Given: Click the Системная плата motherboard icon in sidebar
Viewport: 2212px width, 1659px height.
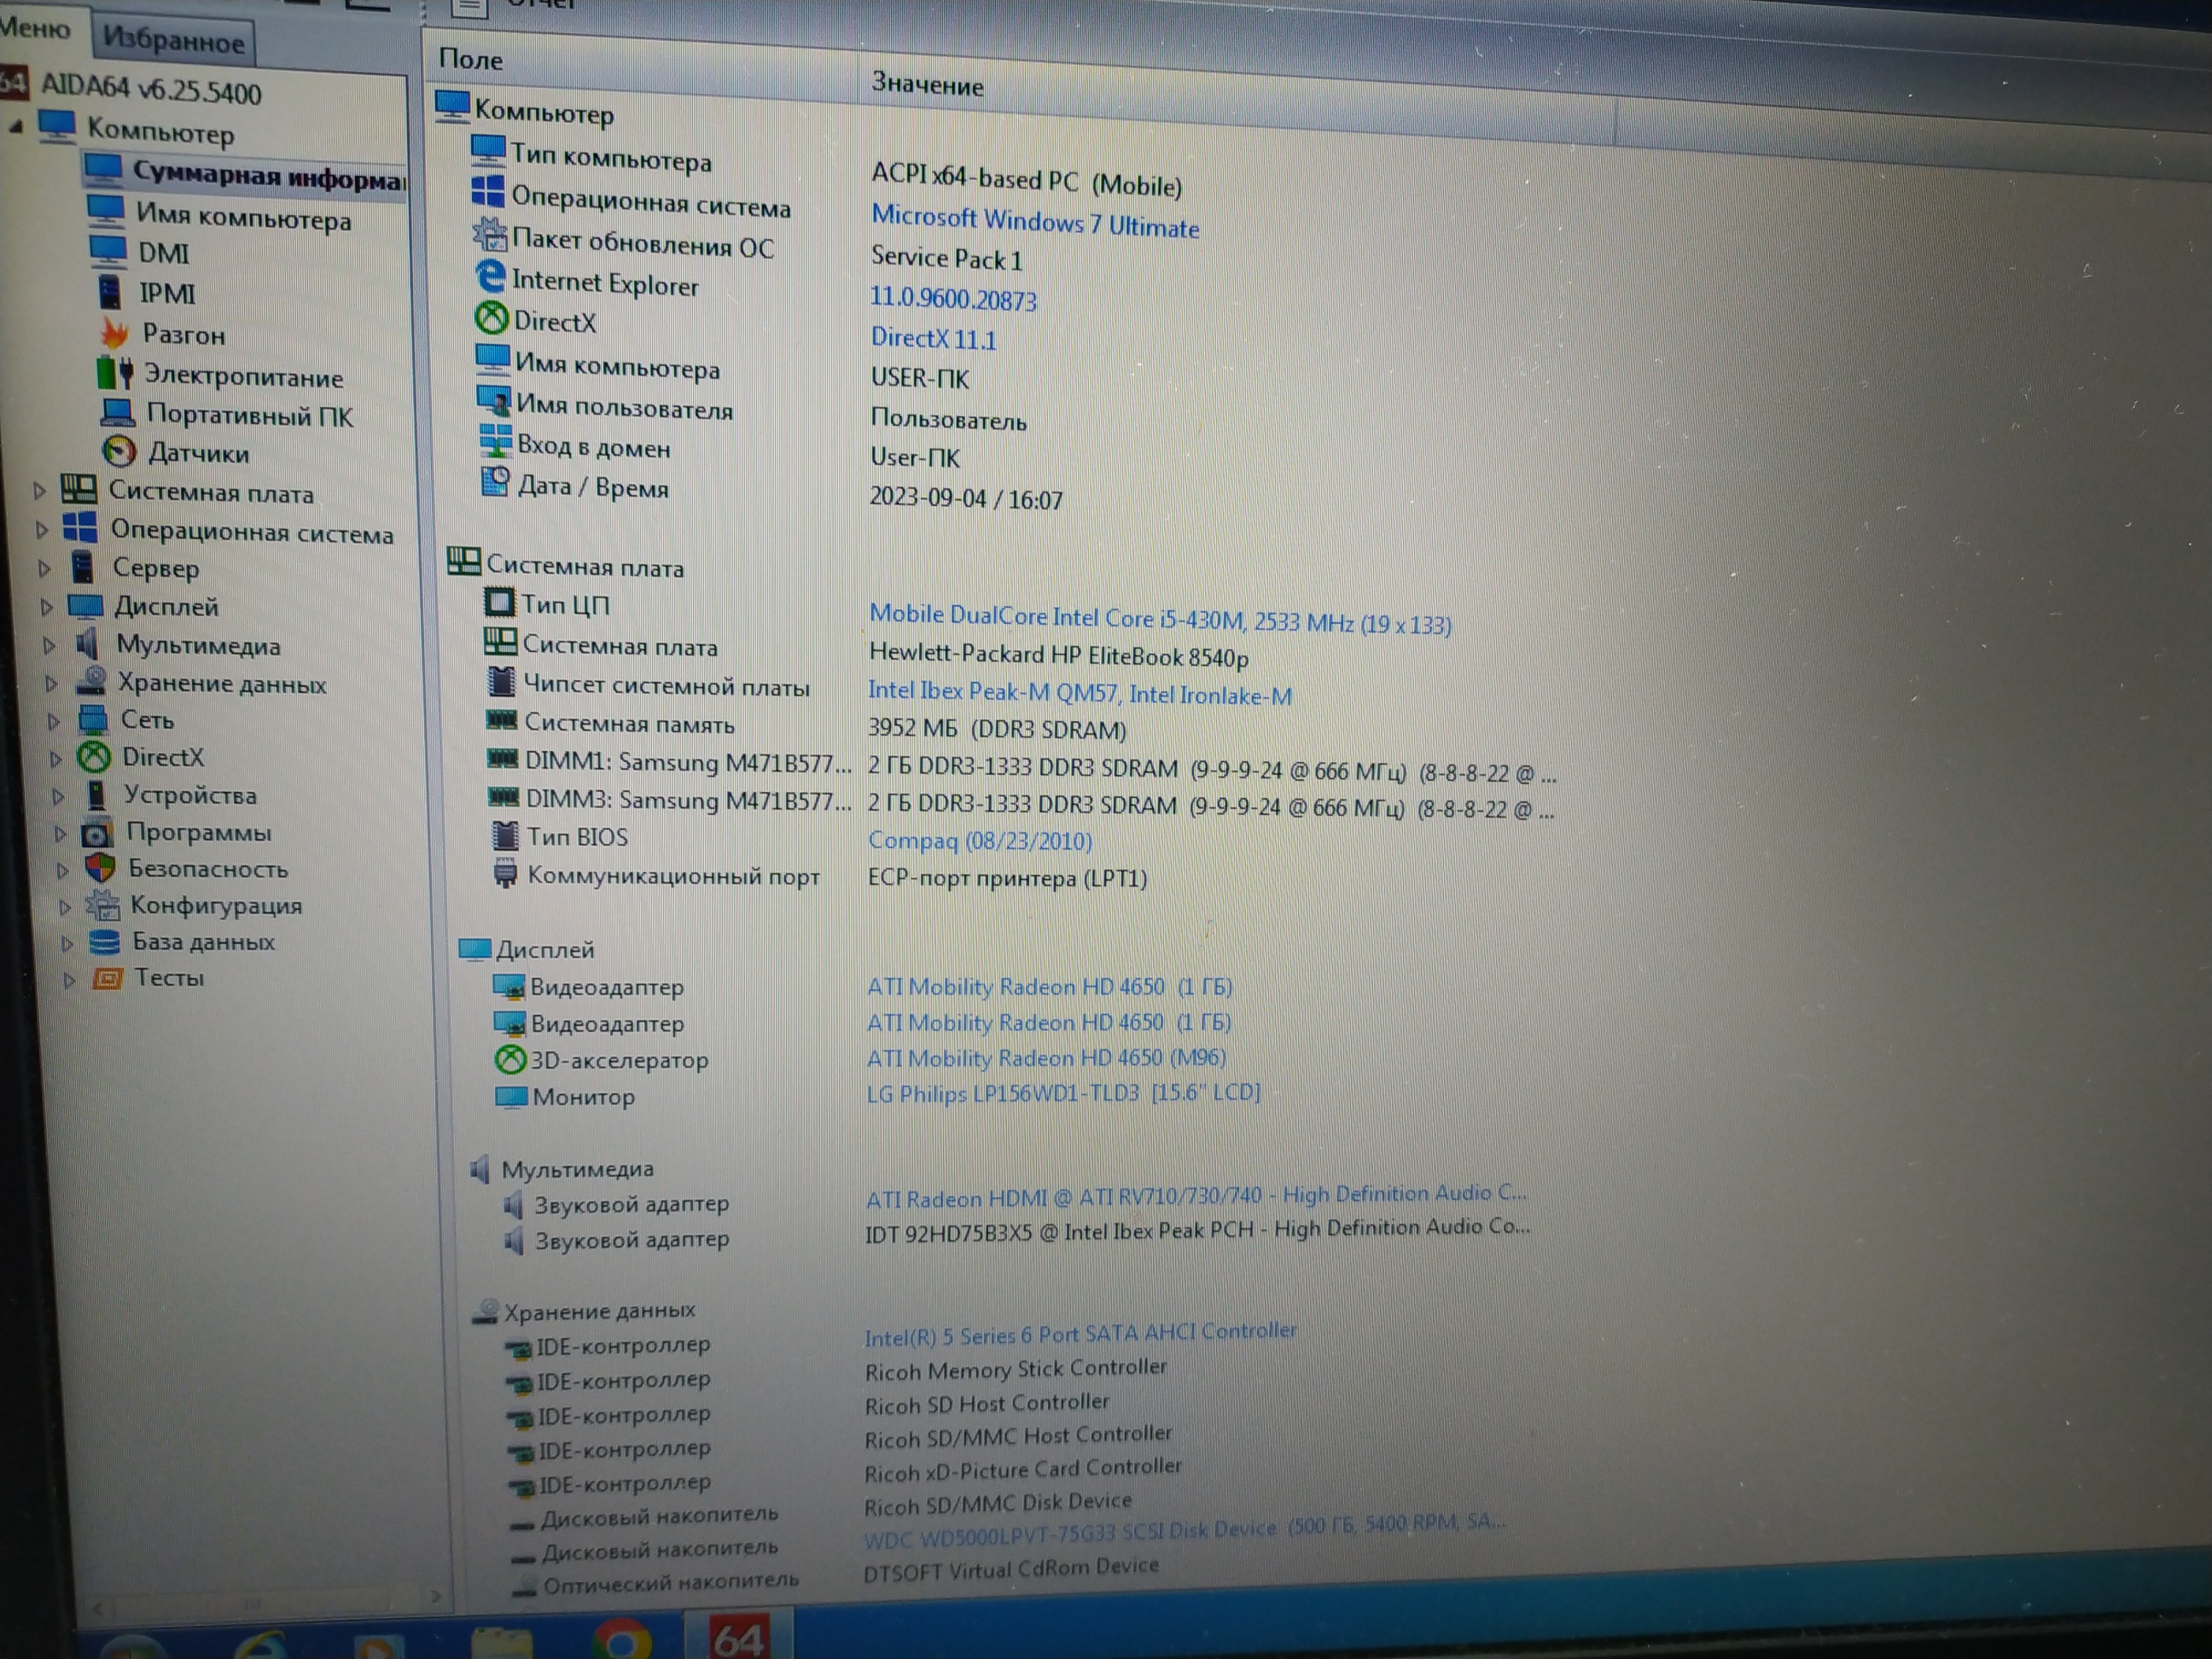Looking at the screenshot, I should click(x=79, y=489).
